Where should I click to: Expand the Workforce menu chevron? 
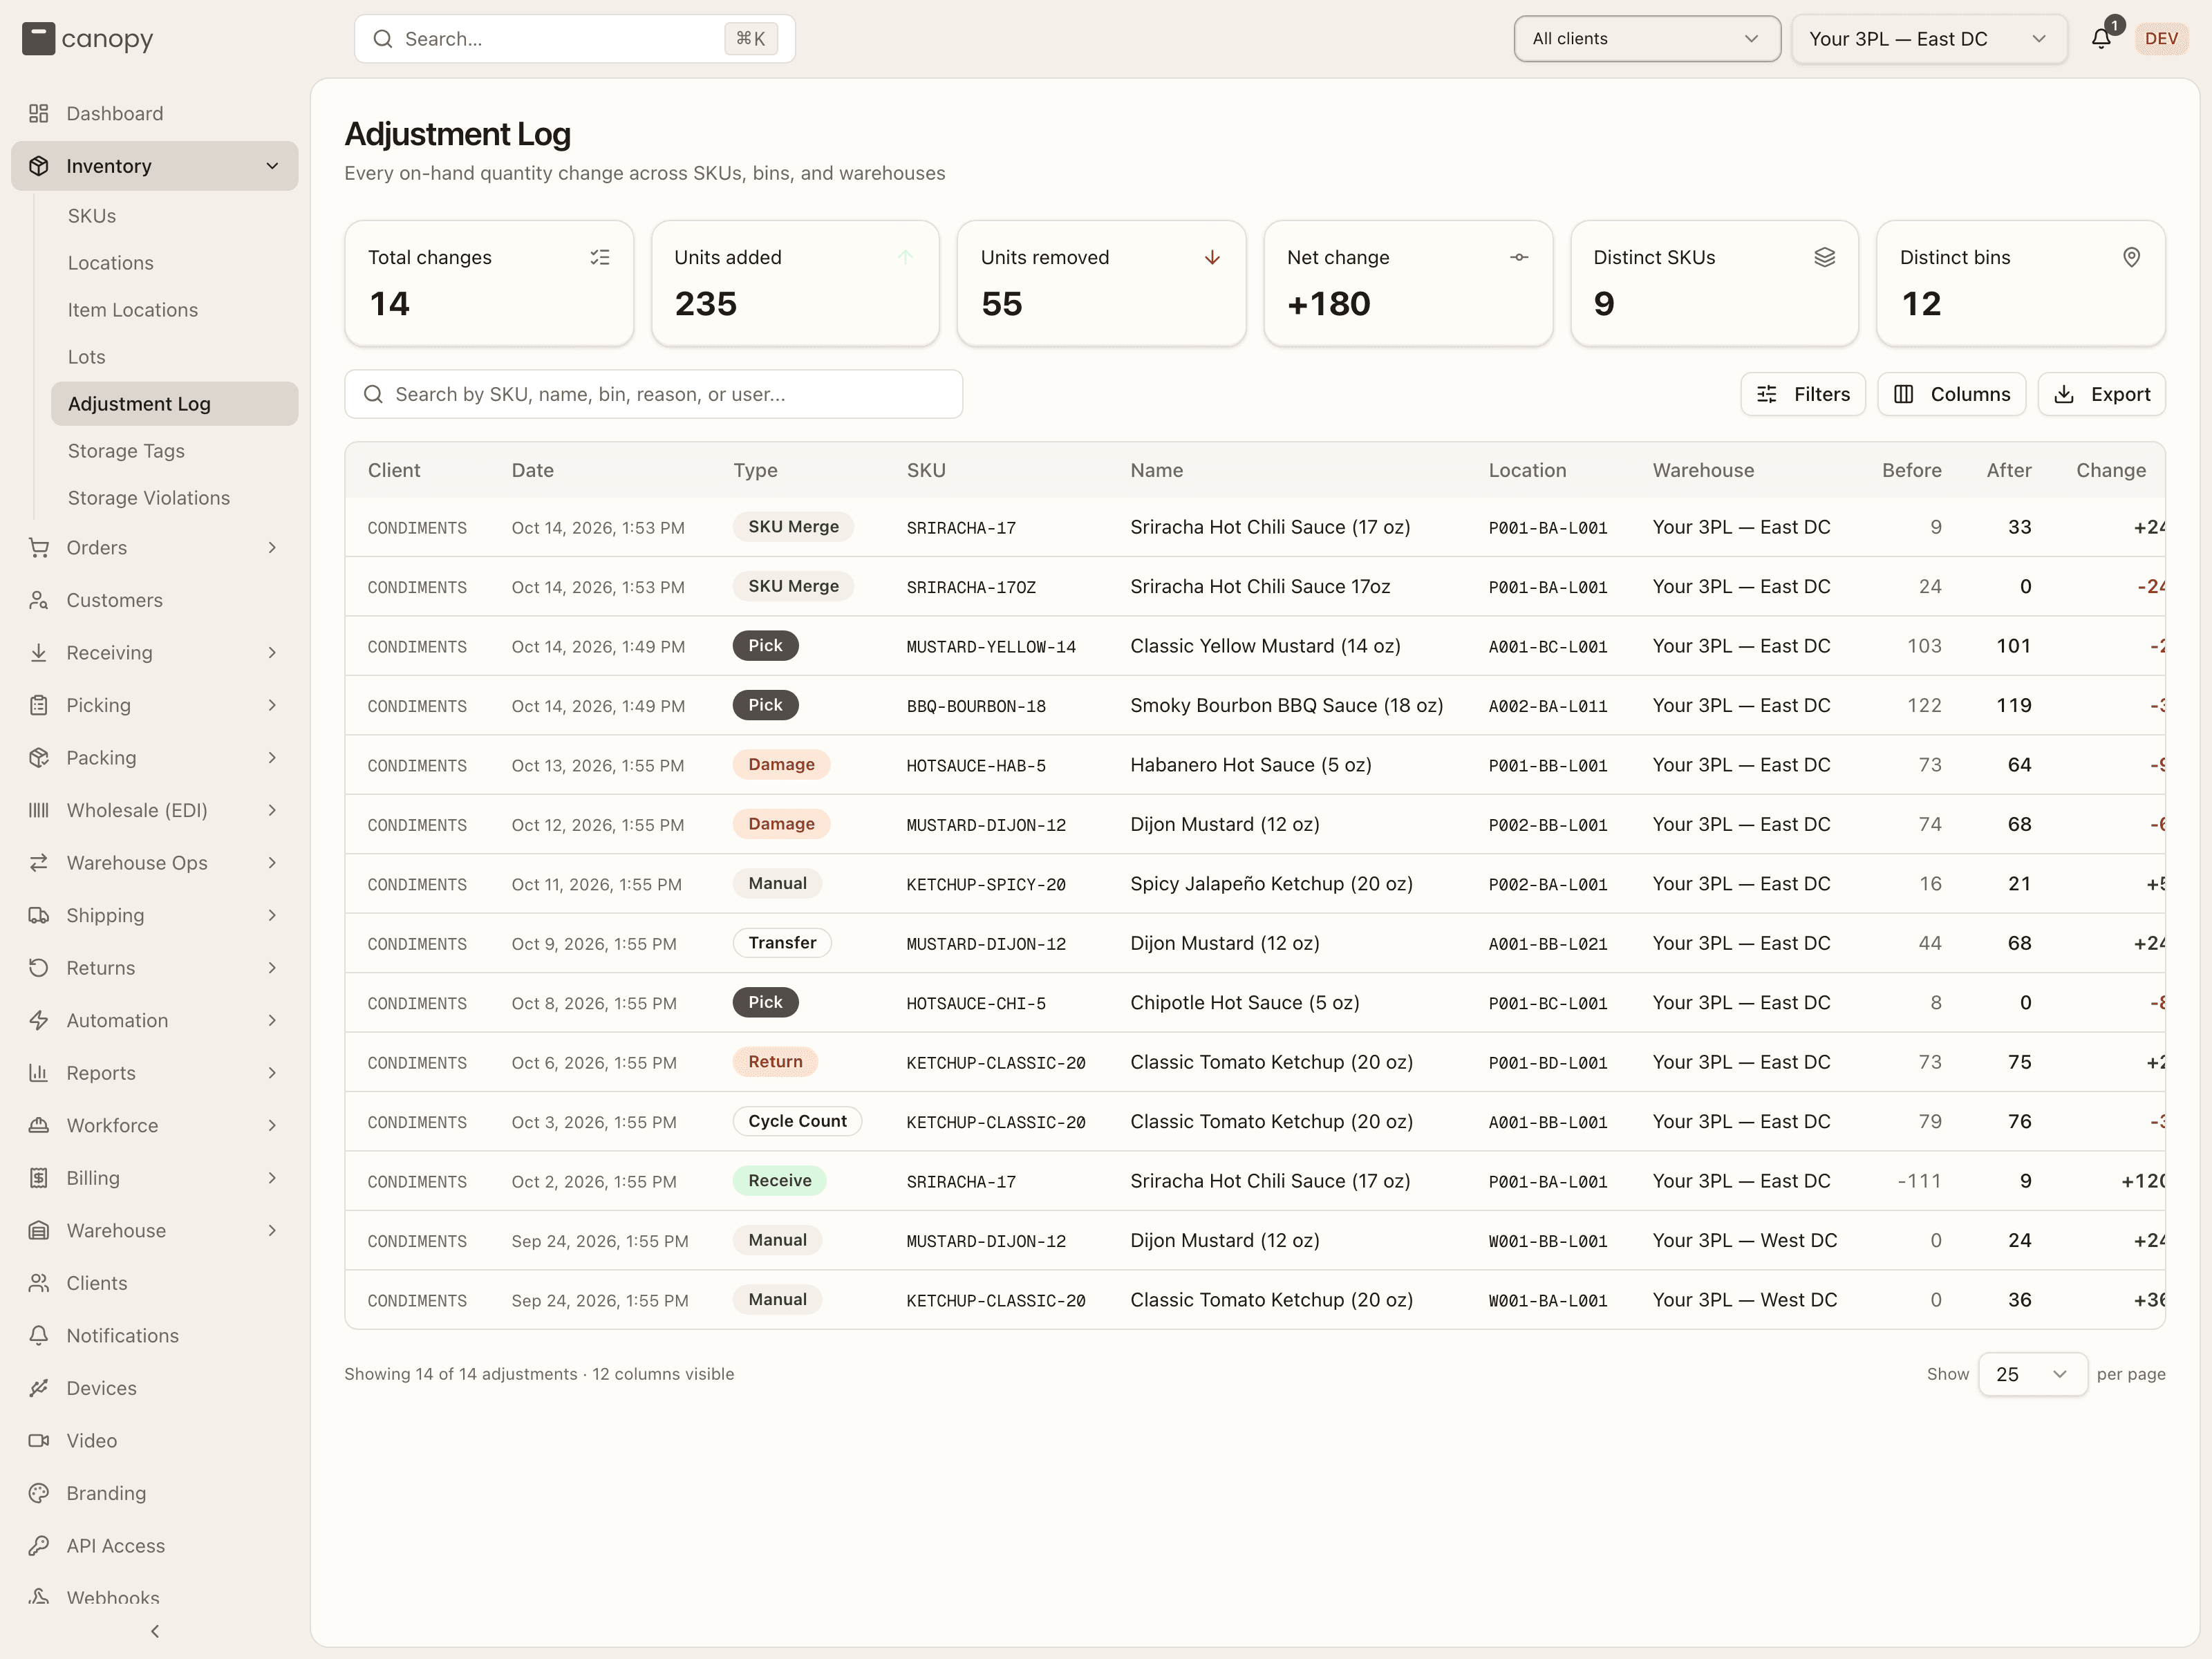(272, 1125)
